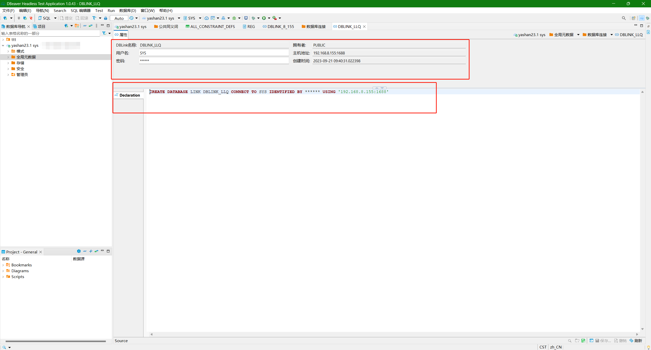Viewport: 651px width, 350px height.
Task: Open the SQL 编辑器 menu
Action: (x=80, y=10)
